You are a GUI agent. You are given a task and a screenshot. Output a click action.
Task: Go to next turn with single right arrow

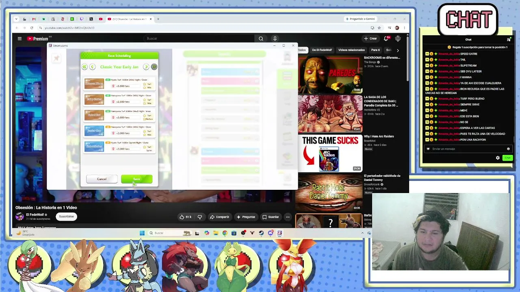point(146,67)
